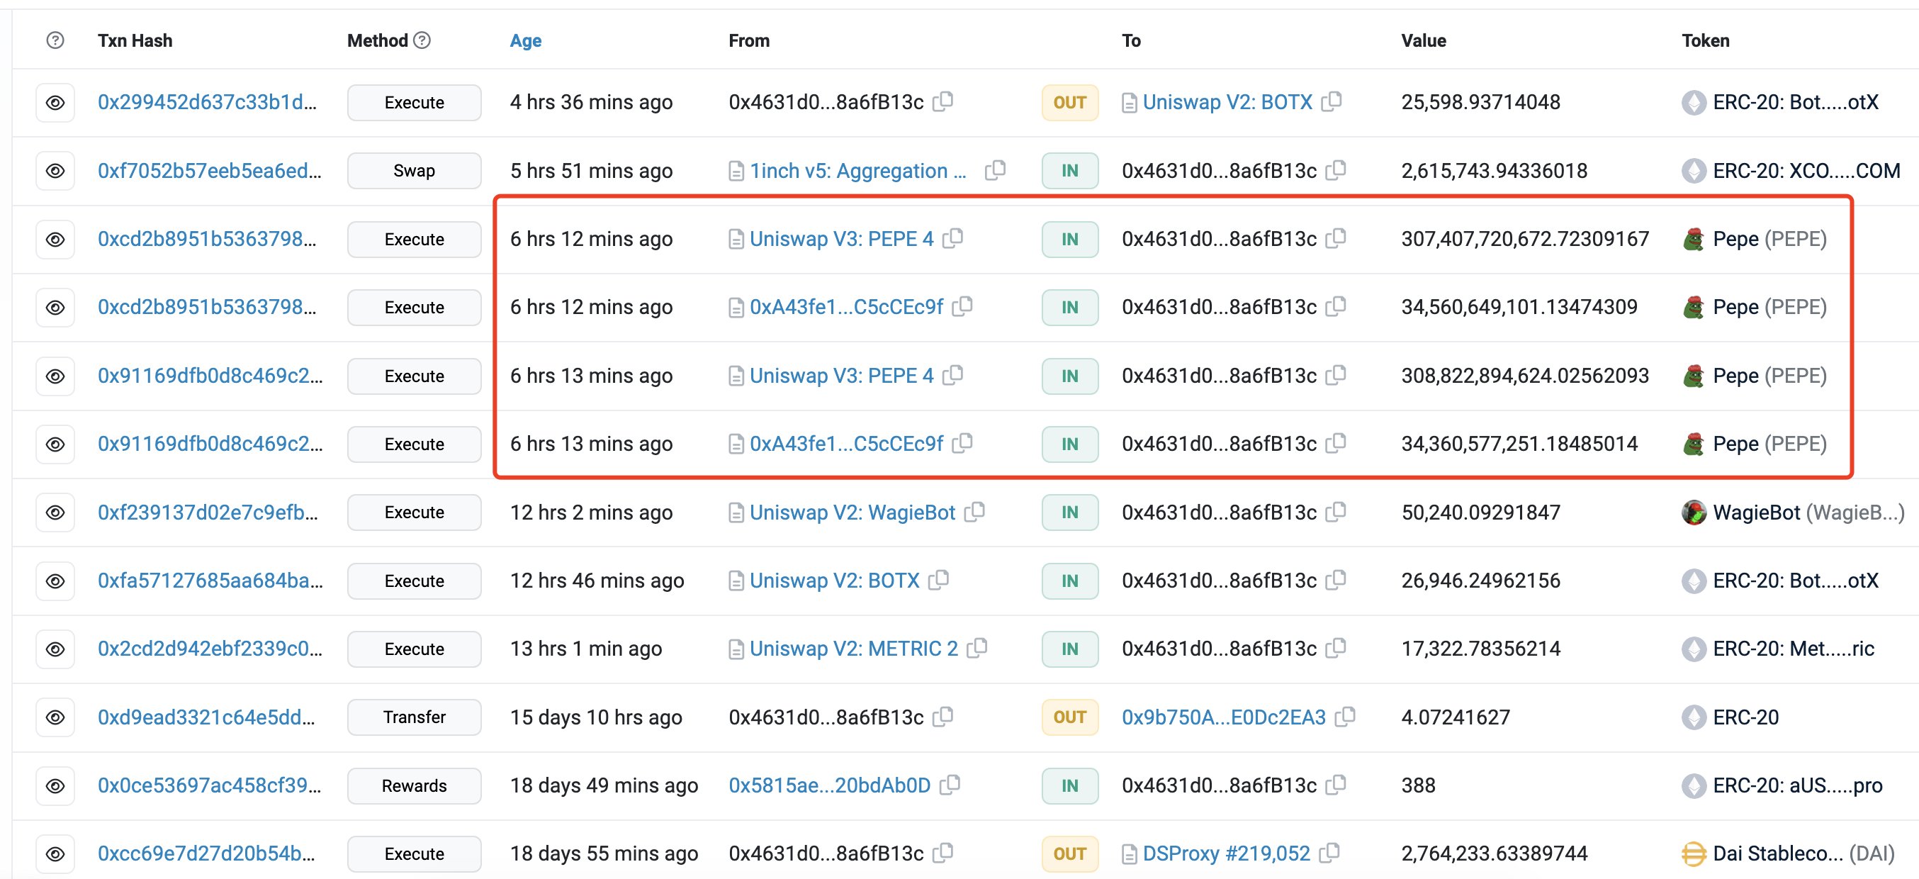Open transaction hash 0xfa57127685aa684ba
1919x879 pixels.
210,581
